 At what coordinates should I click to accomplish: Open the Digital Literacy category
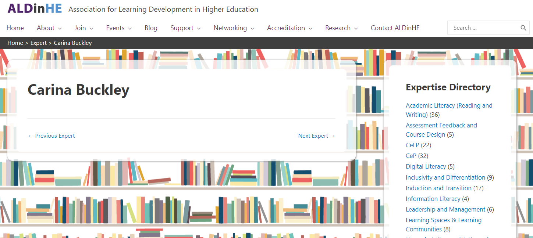click(x=426, y=166)
